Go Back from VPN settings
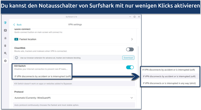 tap(17, 25)
